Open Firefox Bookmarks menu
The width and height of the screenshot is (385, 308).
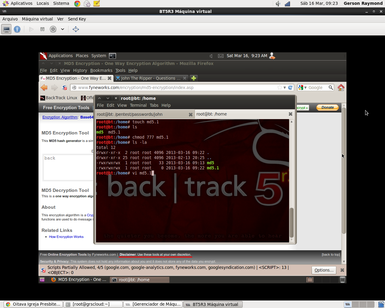coord(101,70)
